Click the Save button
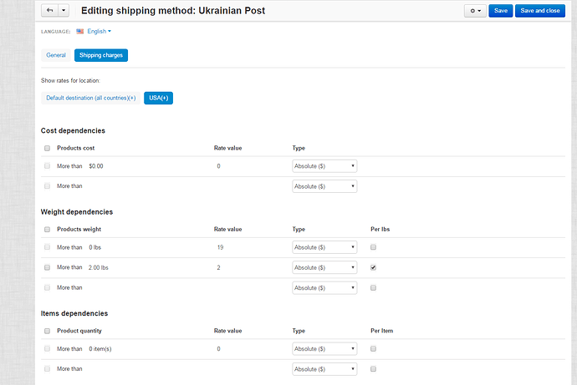The image size is (577, 385). click(x=500, y=11)
